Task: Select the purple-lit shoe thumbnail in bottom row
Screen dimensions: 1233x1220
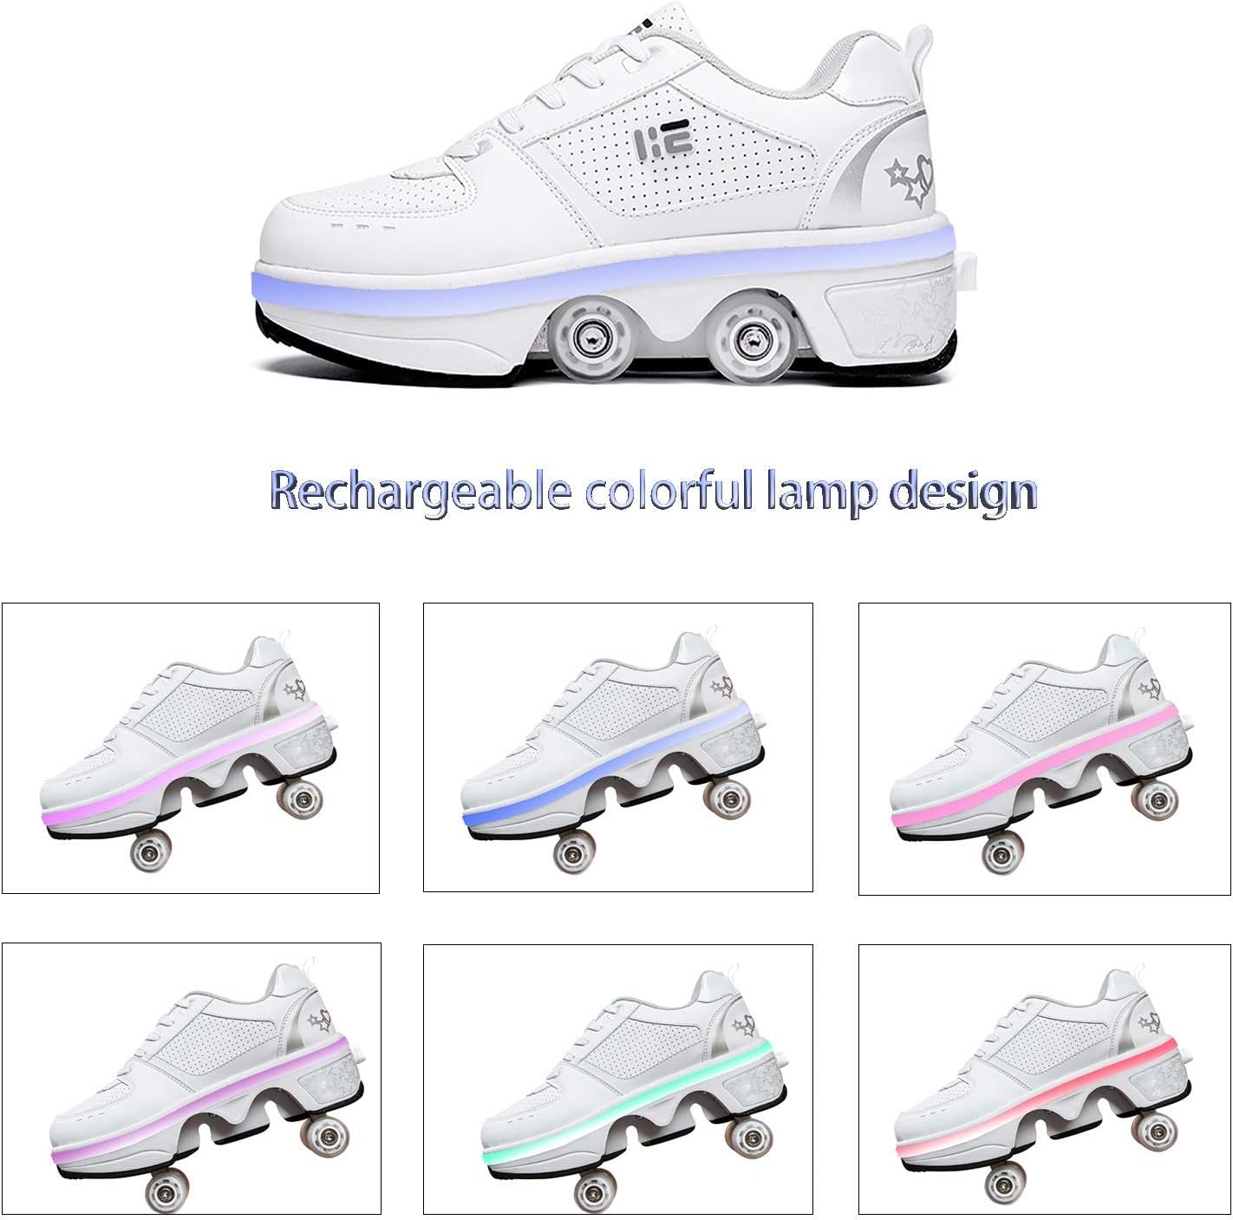Action: coord(192,1079)
